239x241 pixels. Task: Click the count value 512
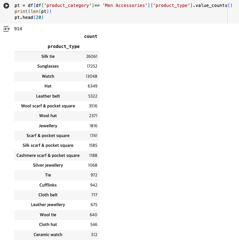point(94,235)
